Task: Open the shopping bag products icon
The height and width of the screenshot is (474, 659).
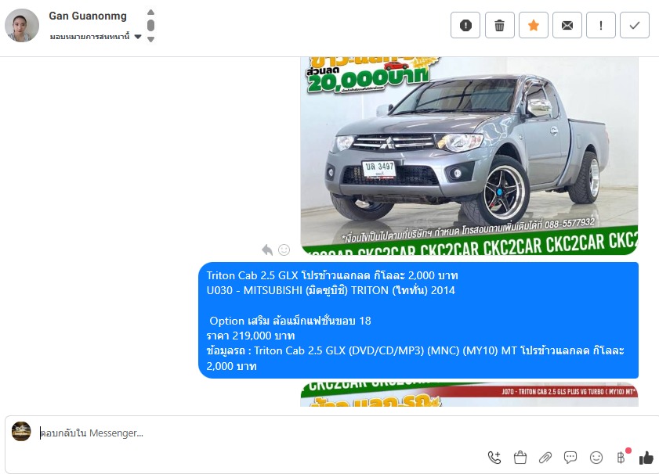Action: (x=520, y=458)
